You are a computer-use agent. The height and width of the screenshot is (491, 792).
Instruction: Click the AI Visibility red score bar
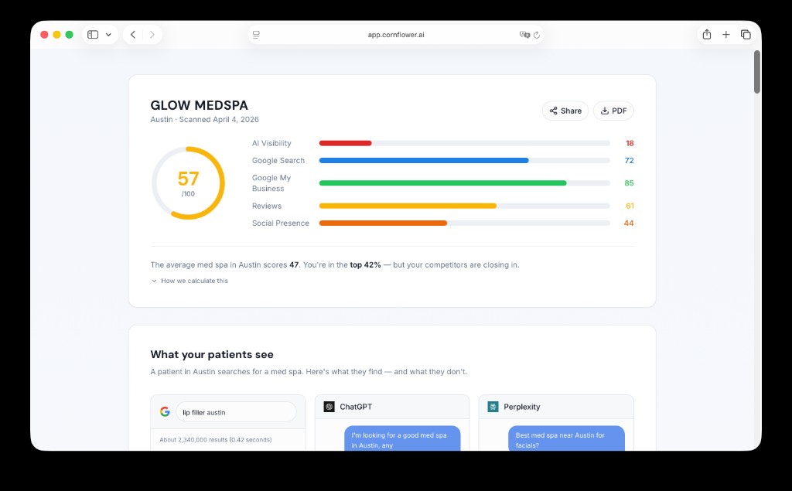[345, 143]
